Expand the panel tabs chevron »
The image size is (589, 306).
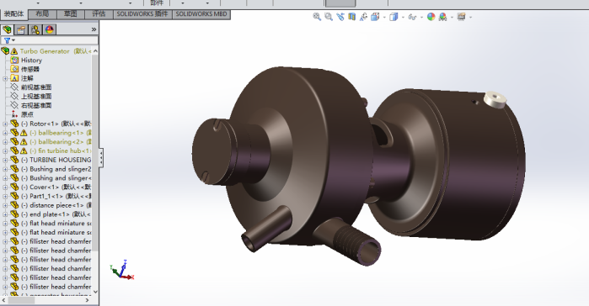[94, 29]
